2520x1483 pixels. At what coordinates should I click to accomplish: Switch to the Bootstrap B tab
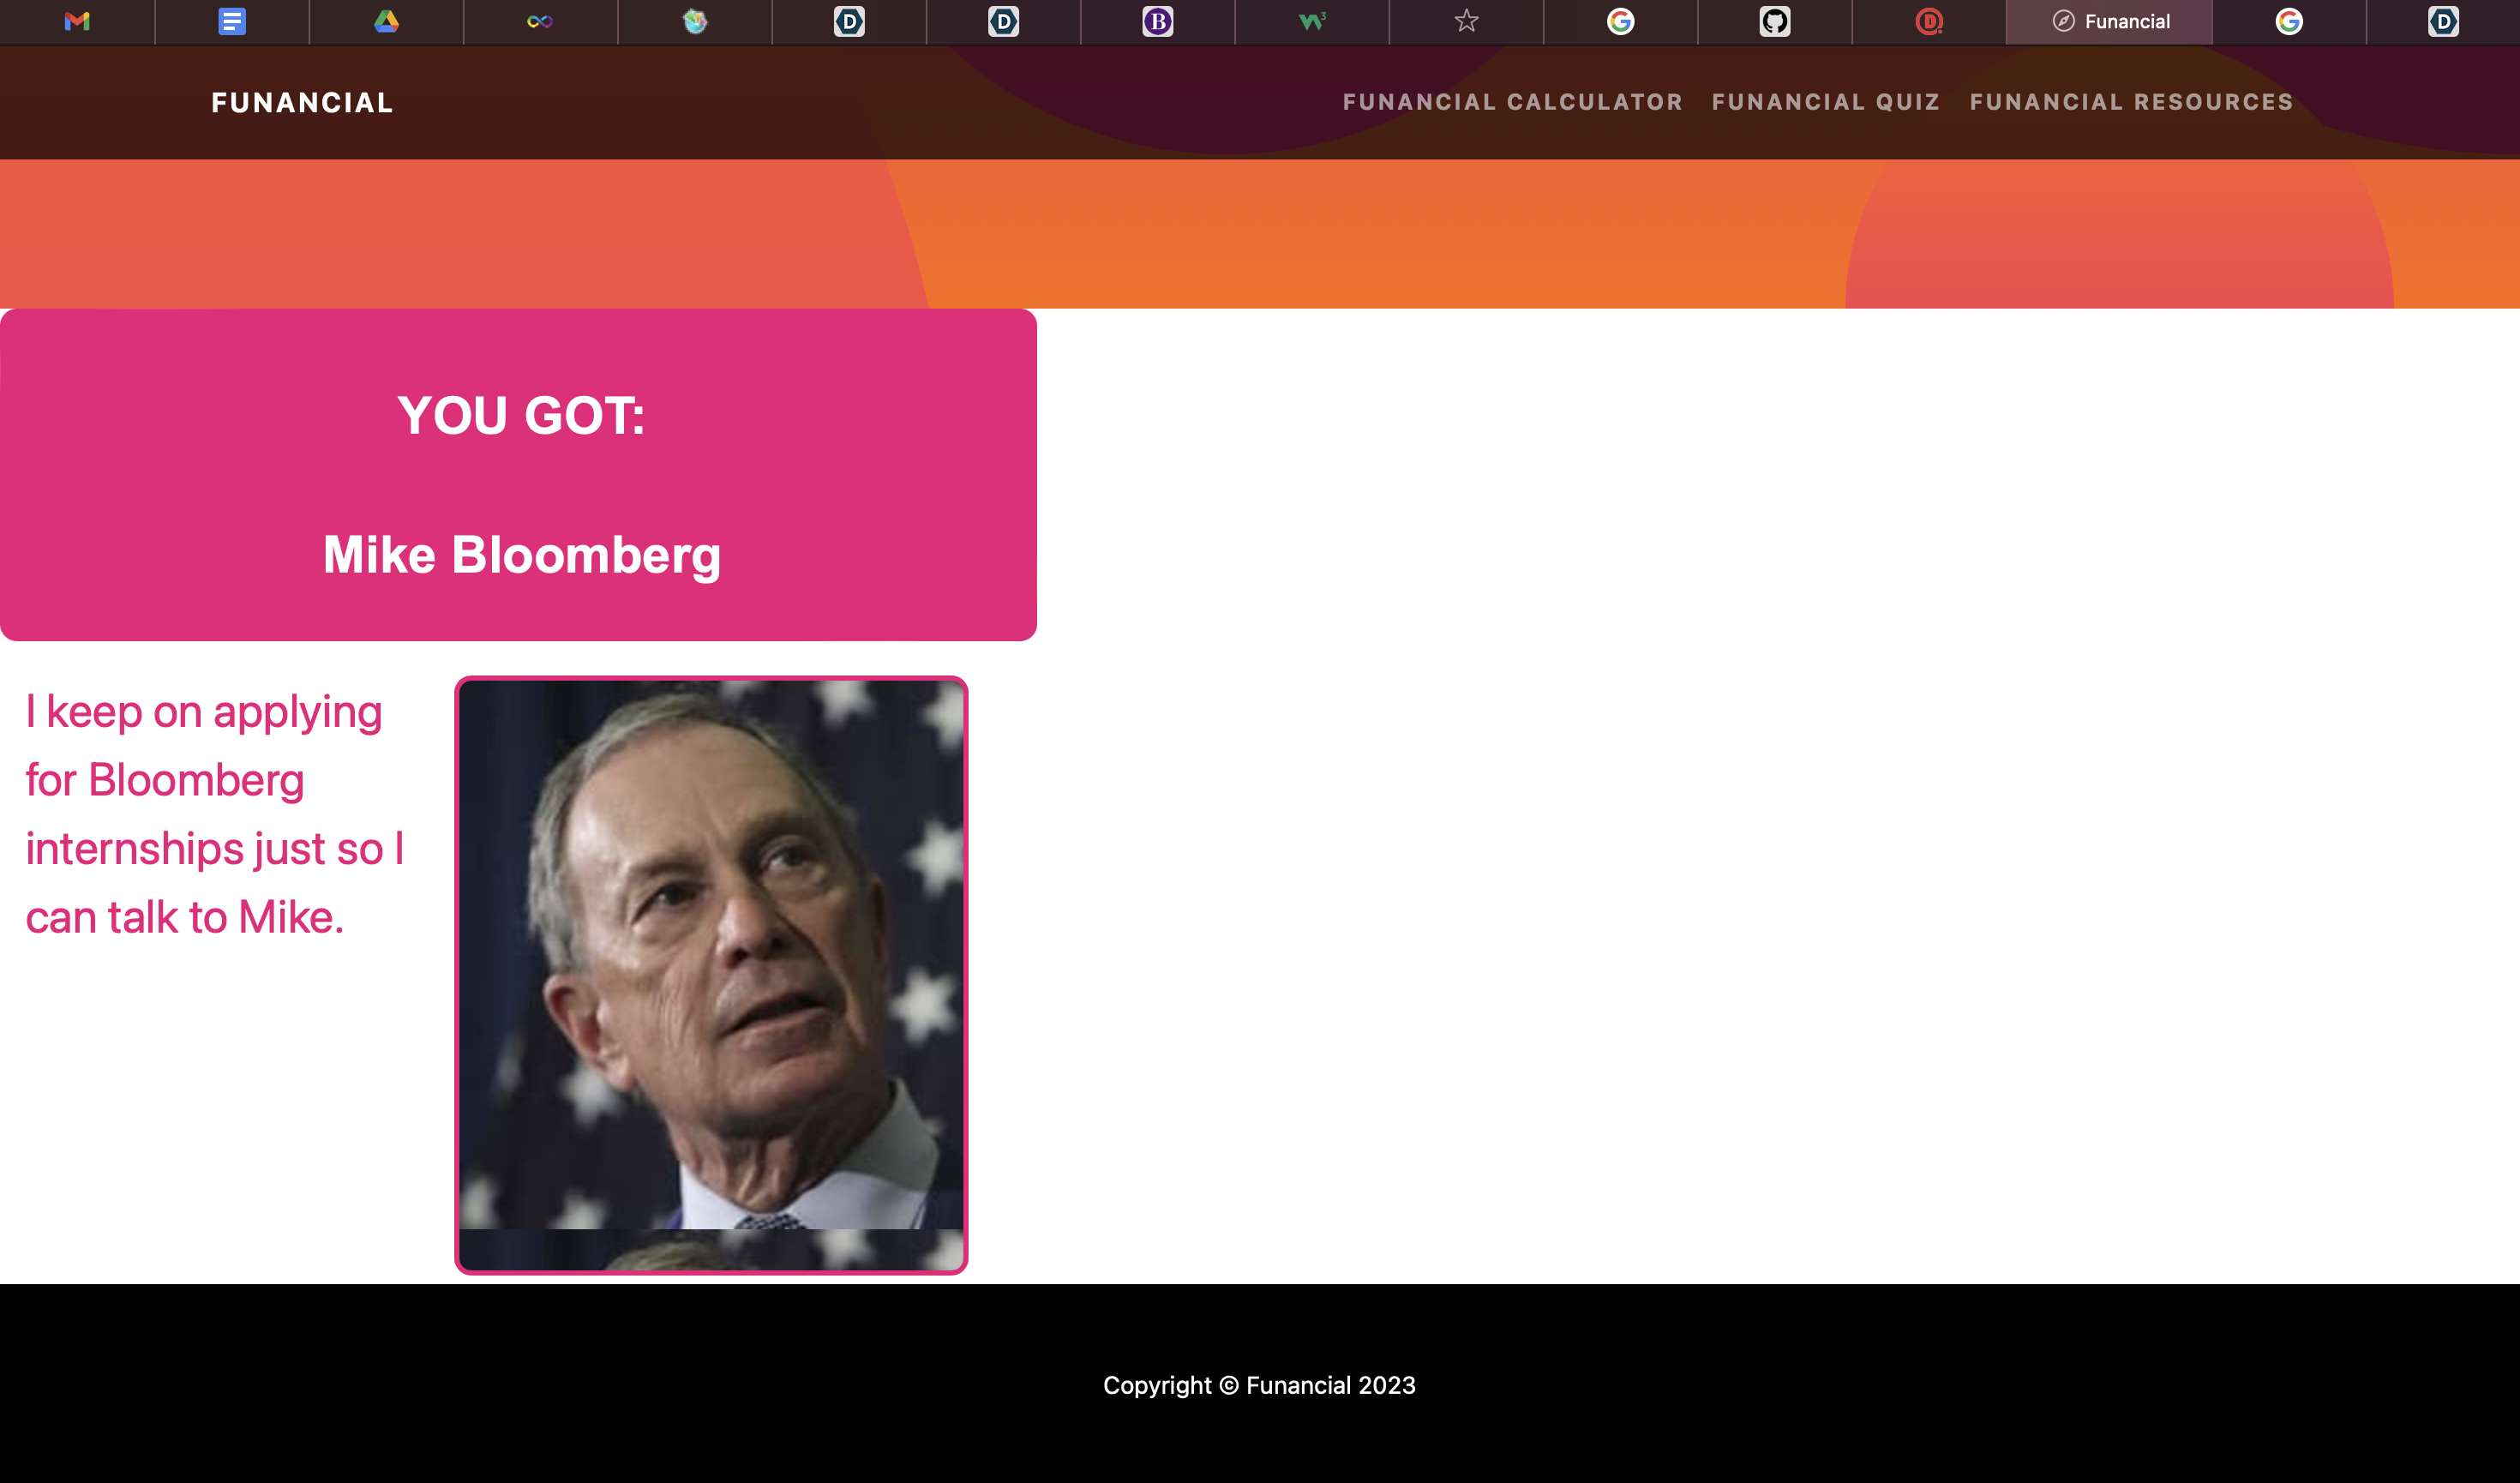[1157, 21]
